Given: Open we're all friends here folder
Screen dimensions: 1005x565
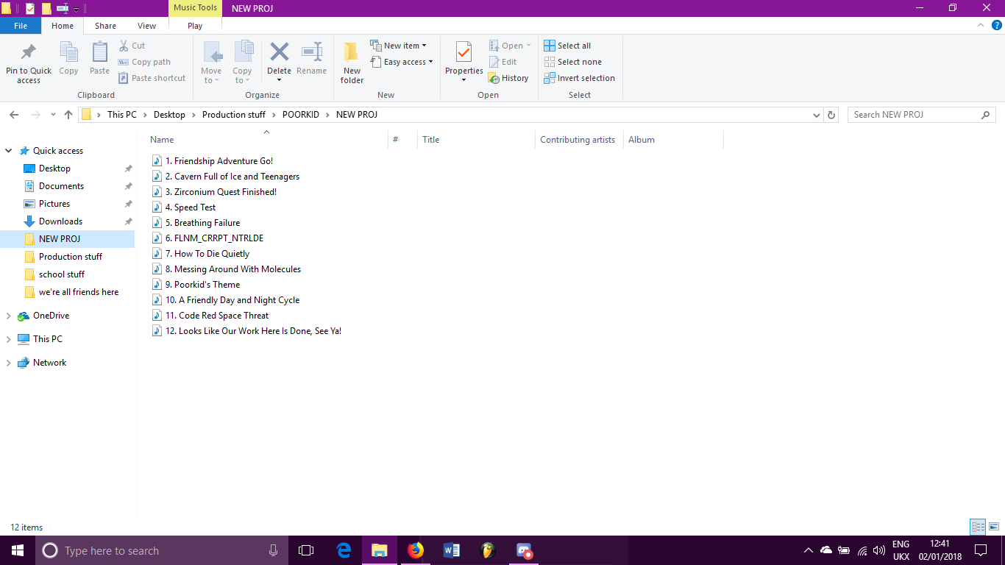Looking at the screenshot, I should click(79, 292).
